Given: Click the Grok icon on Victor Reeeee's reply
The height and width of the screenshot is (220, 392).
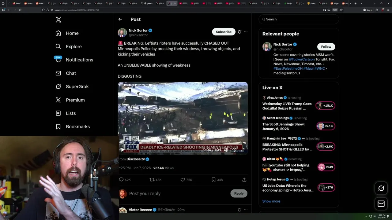Looking at the screenshot, I should point(239,210).
